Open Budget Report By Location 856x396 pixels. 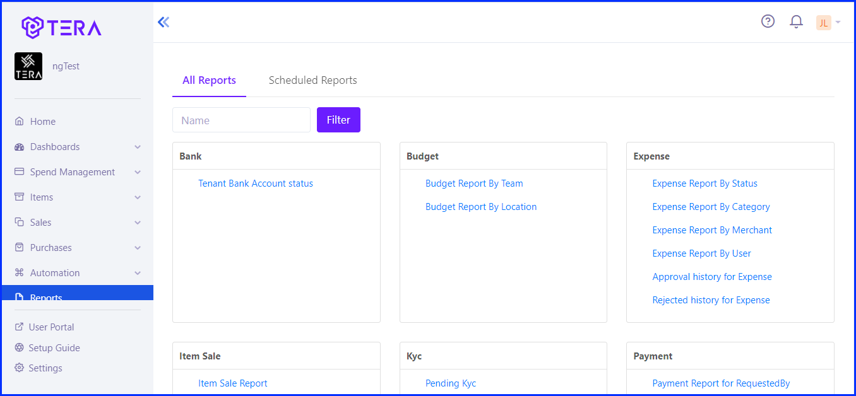click(x=481, y=207)
